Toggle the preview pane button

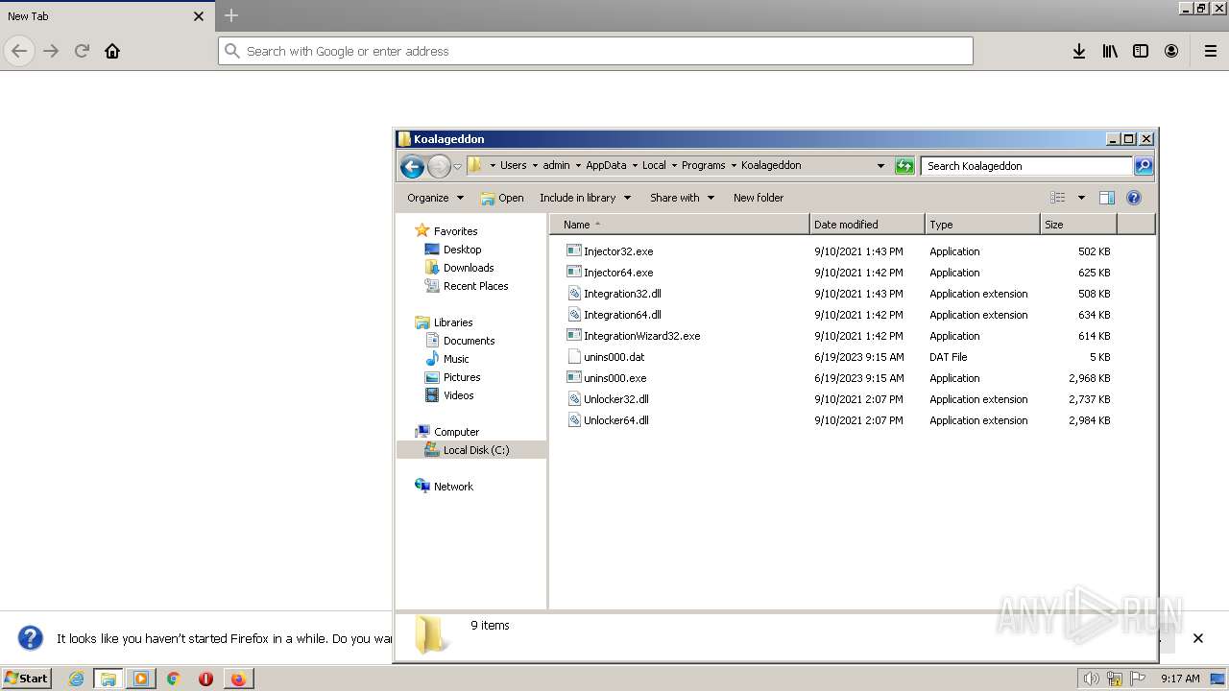pyautogui.click(x=1106, y=198)
